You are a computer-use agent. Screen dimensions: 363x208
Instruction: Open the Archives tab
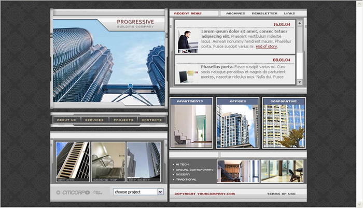coord(235,13)
